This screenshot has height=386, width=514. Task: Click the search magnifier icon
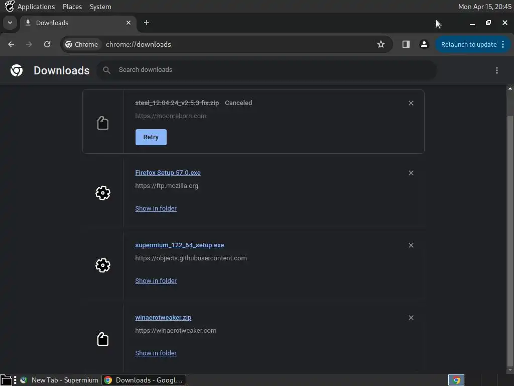[x=106, y=70]
